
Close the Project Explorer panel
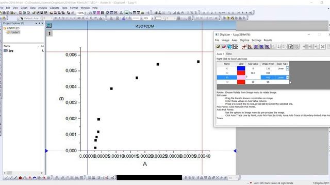[42, 23]
